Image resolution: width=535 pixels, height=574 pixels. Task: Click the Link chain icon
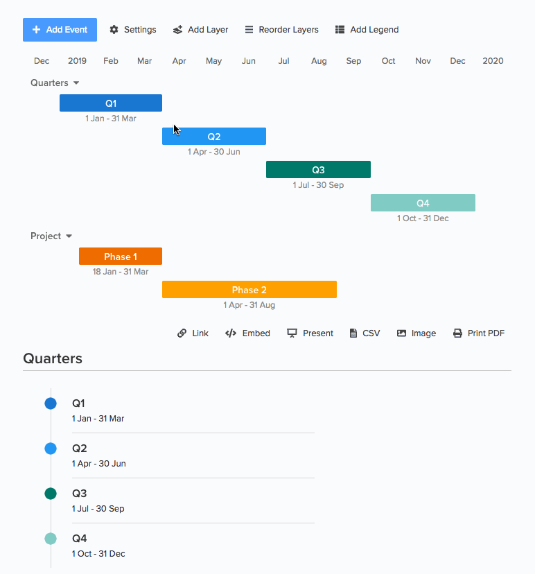tap(182, 333)
